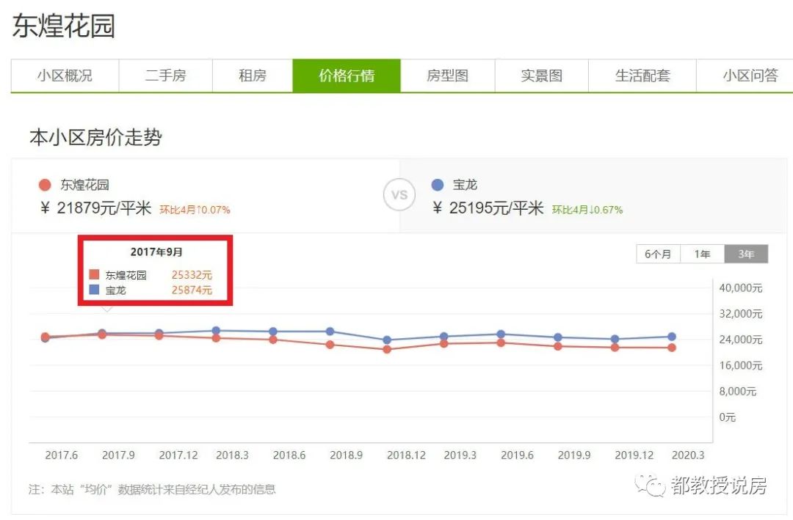Collapse the price comparison panel
The height and width of the screenshot is (520, 793).
[x=399, y=194]
